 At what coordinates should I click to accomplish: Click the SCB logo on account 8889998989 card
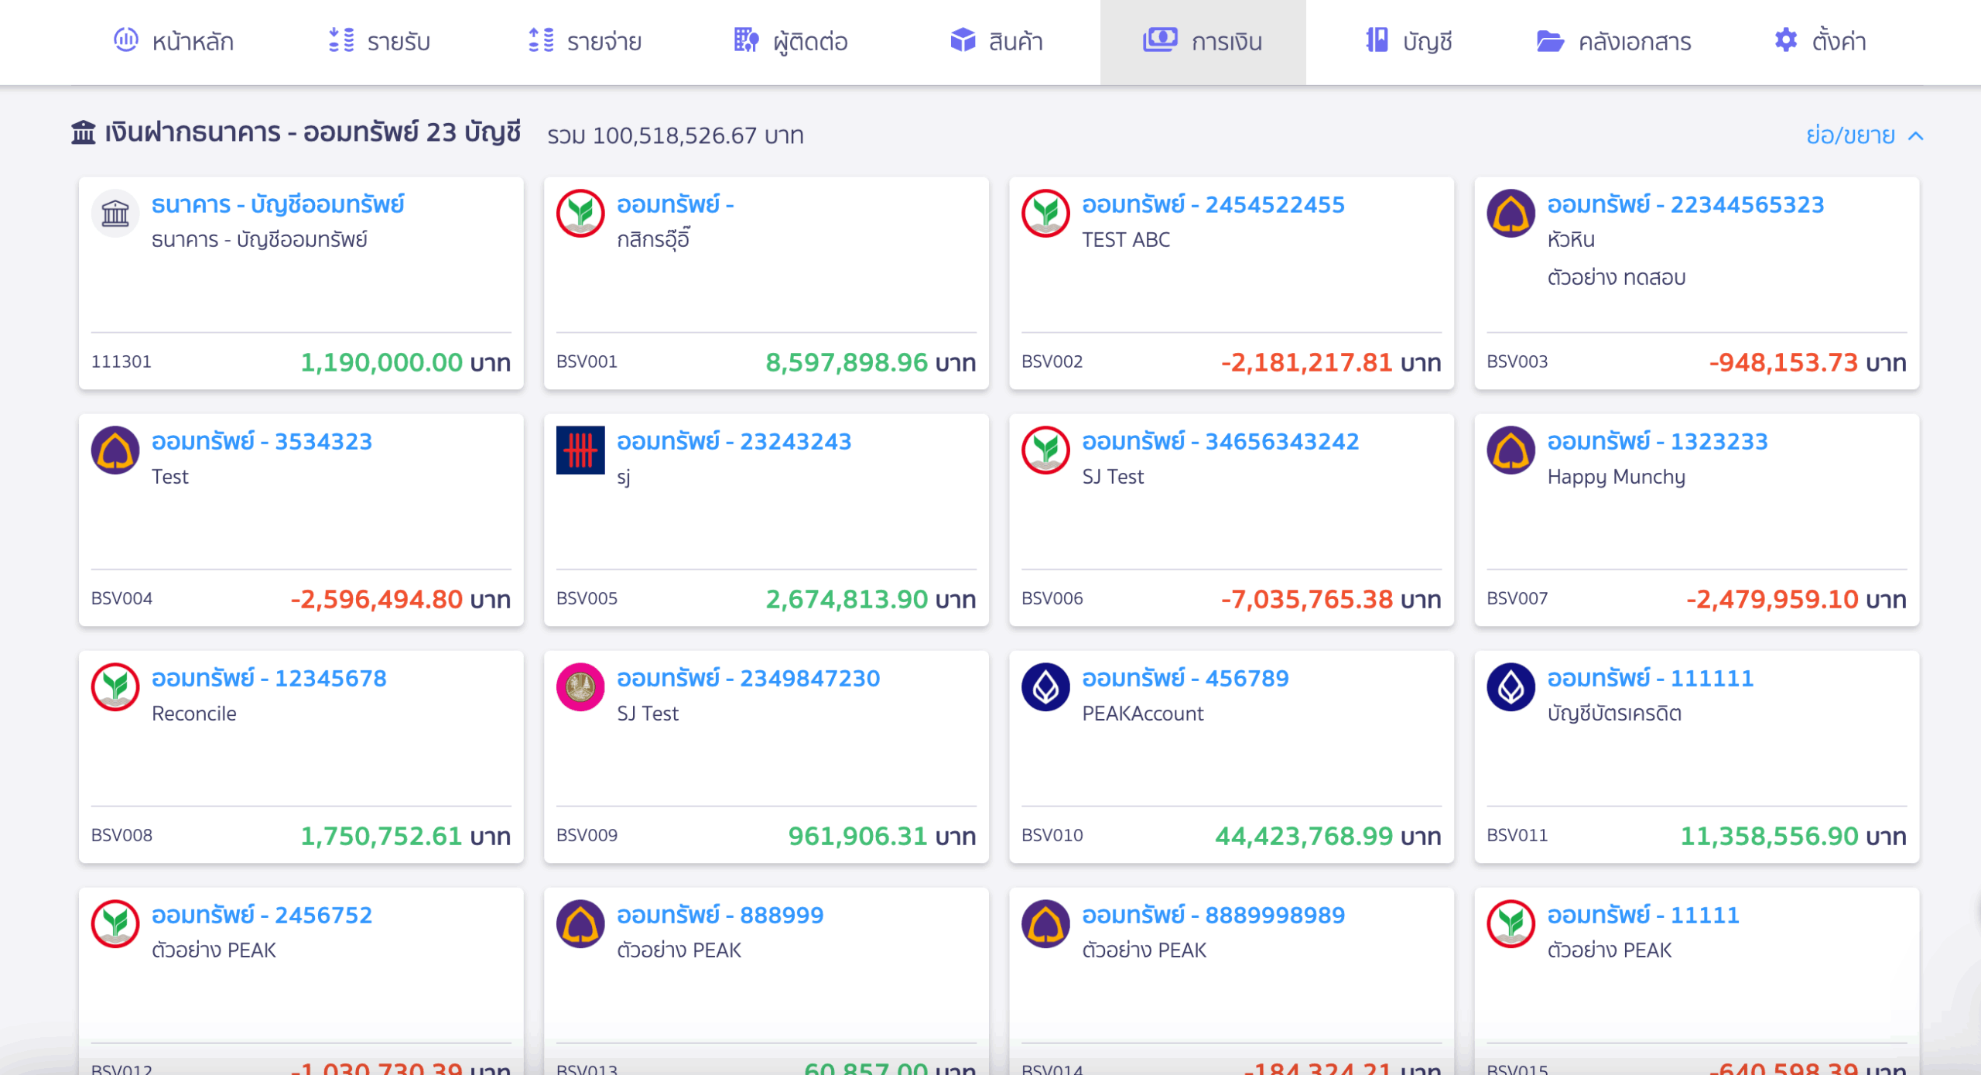(1045, 923)
